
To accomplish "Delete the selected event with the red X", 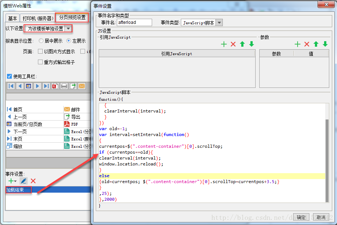I will (x=33, y=181).
